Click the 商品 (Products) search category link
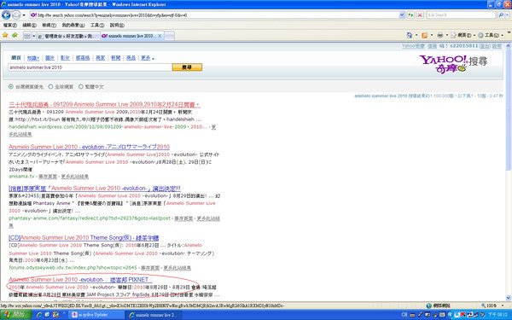 click(x=131, y=58)
